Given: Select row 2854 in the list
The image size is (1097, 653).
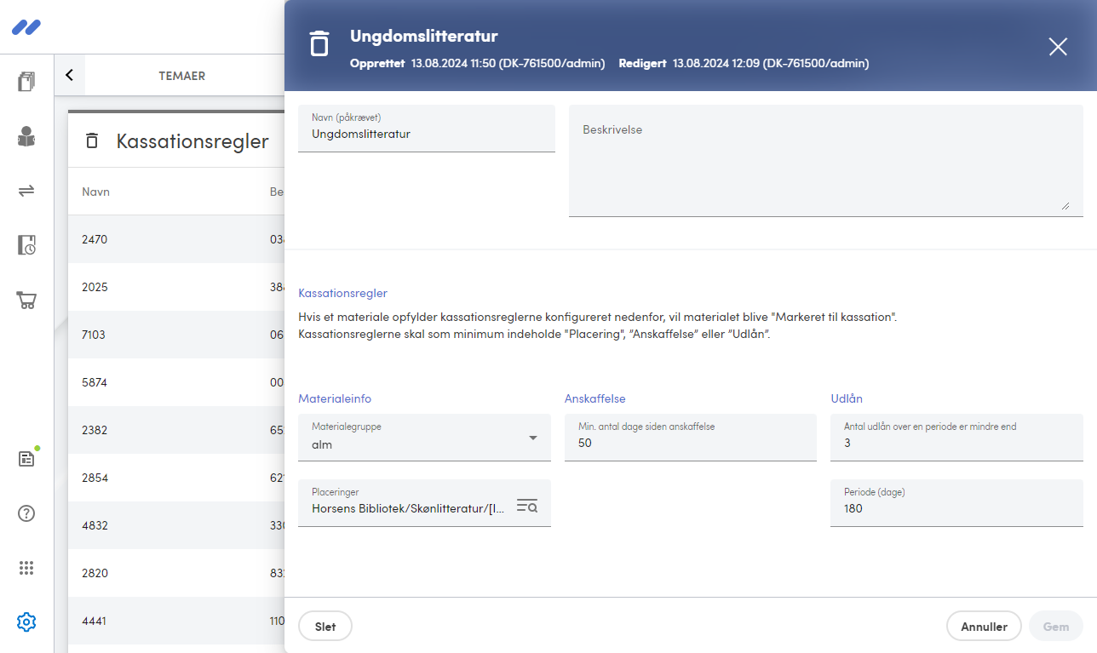Looking at the screenshot, I should coord(176,478).
